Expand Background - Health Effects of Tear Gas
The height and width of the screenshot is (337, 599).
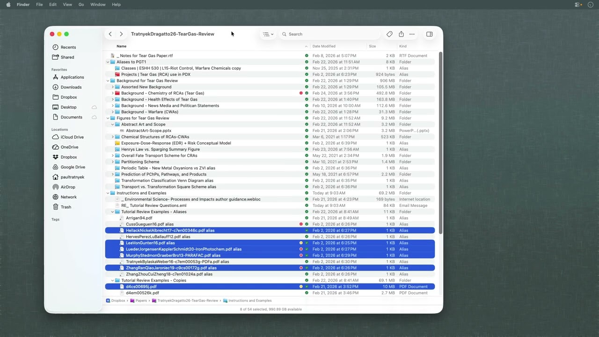pos(112,99)
